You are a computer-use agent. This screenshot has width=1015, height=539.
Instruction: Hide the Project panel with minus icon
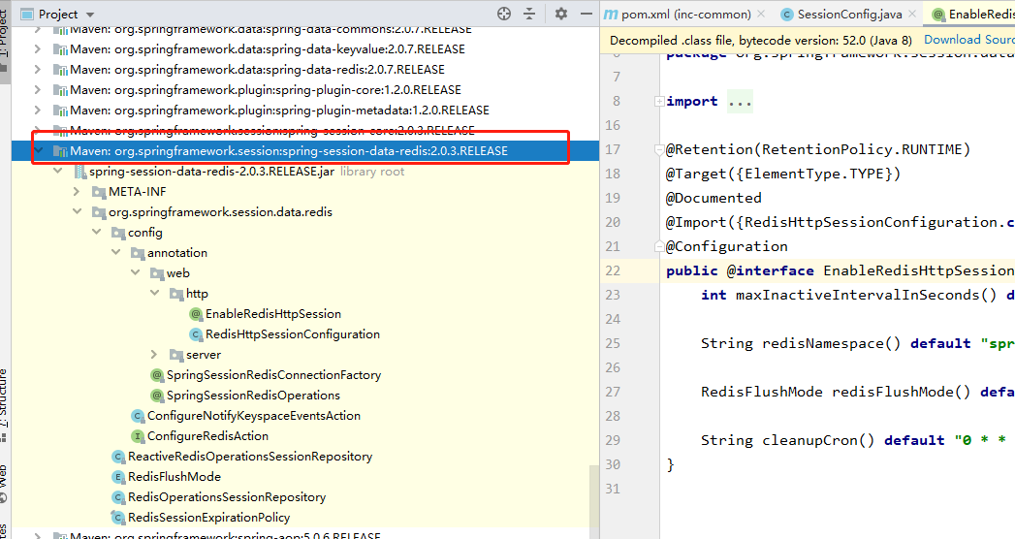click(587, 14)
